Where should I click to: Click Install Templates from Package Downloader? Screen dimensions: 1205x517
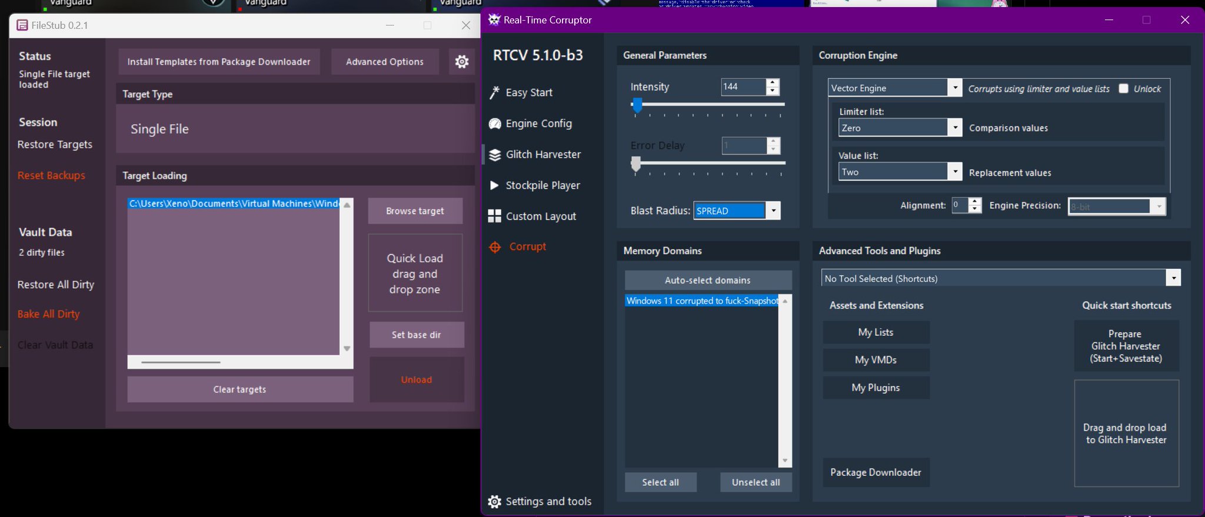(x=219, y=62)
